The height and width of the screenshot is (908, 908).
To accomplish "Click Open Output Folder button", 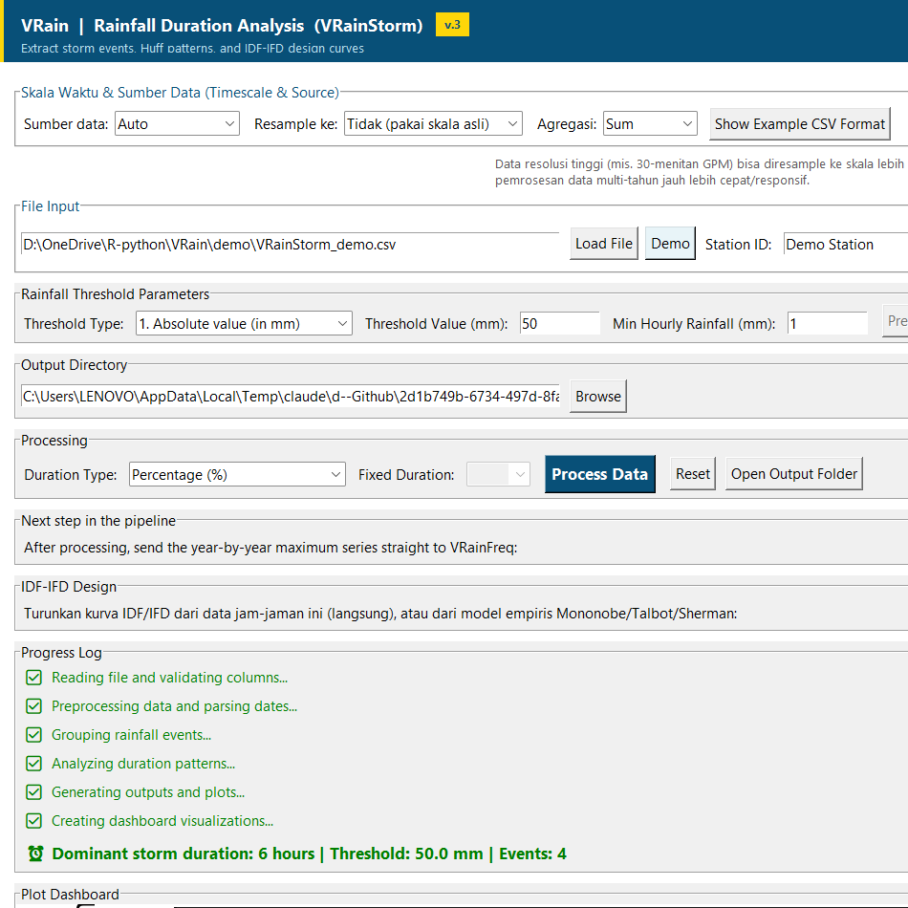I will (x=794, y=474).
